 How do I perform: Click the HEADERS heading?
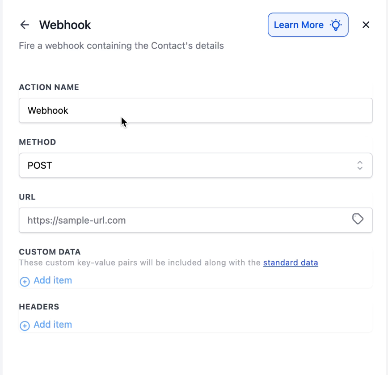point(39,307)
